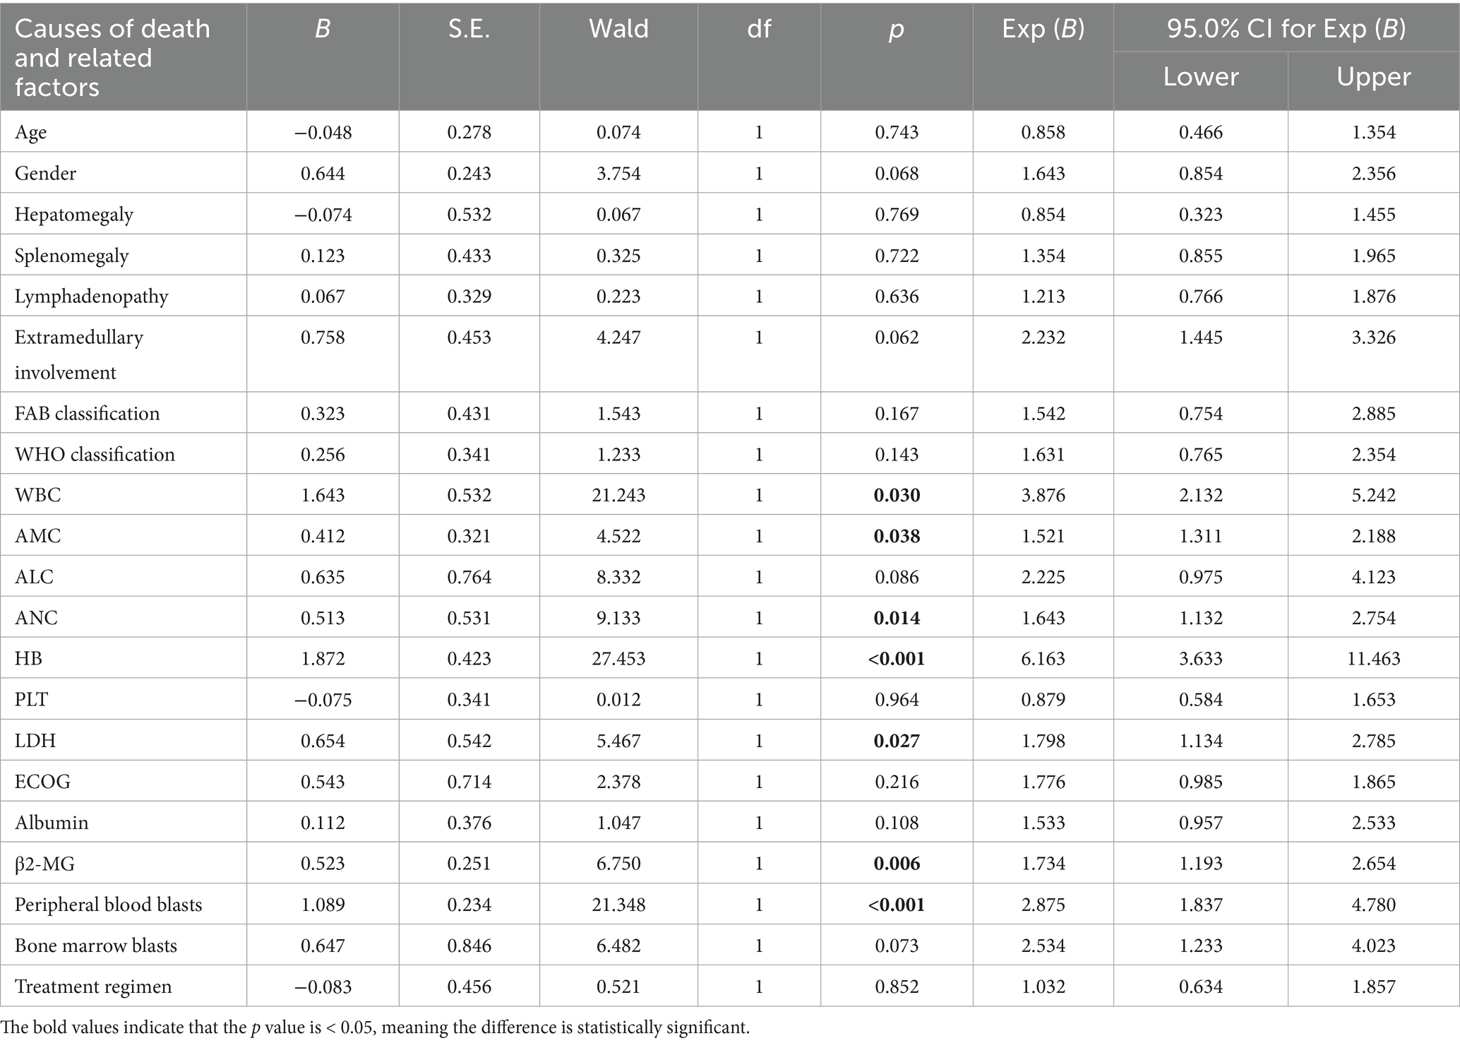Click the 'Causes of death and related factors' header
1460x1043 pixels.
(112, 57)
